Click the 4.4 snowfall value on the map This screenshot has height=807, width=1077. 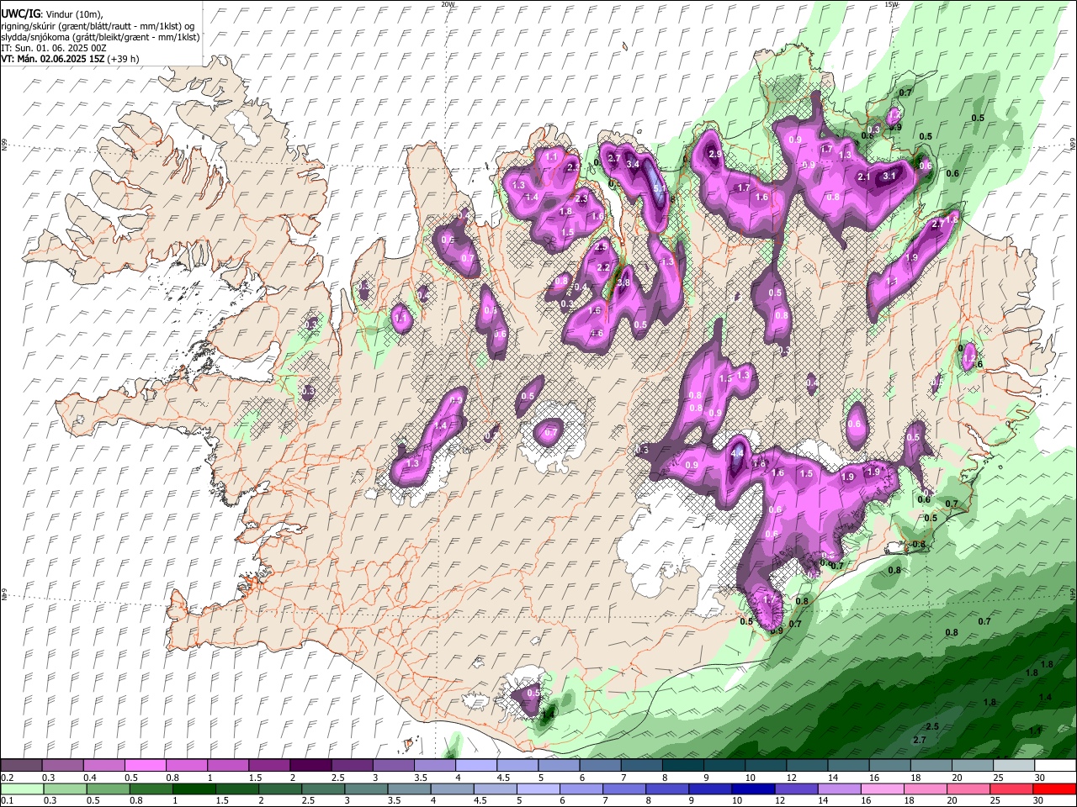click(738, 453)
